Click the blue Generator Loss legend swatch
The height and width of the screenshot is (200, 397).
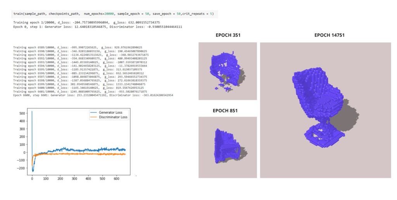click(93, 113)
